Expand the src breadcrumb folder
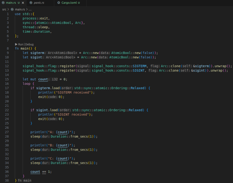The width and height of the screenshot is (233, 183). point(4,9)
